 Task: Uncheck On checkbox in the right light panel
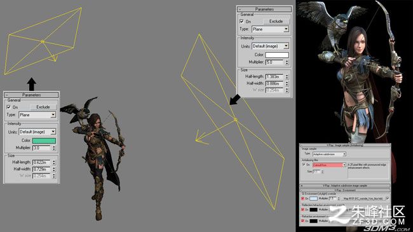coord(241,22)
